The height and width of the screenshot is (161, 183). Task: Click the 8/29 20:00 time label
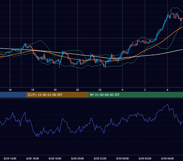(78, 158)
